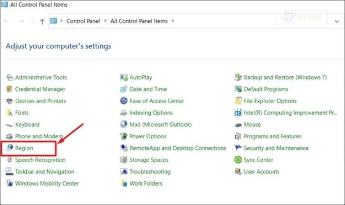Open the Power Options link
This screenshot has width=345, height=205.
[x=147, y=136]
